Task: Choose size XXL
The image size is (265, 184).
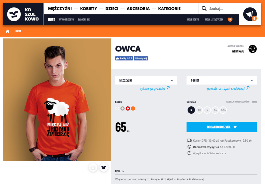Action: 223,110
